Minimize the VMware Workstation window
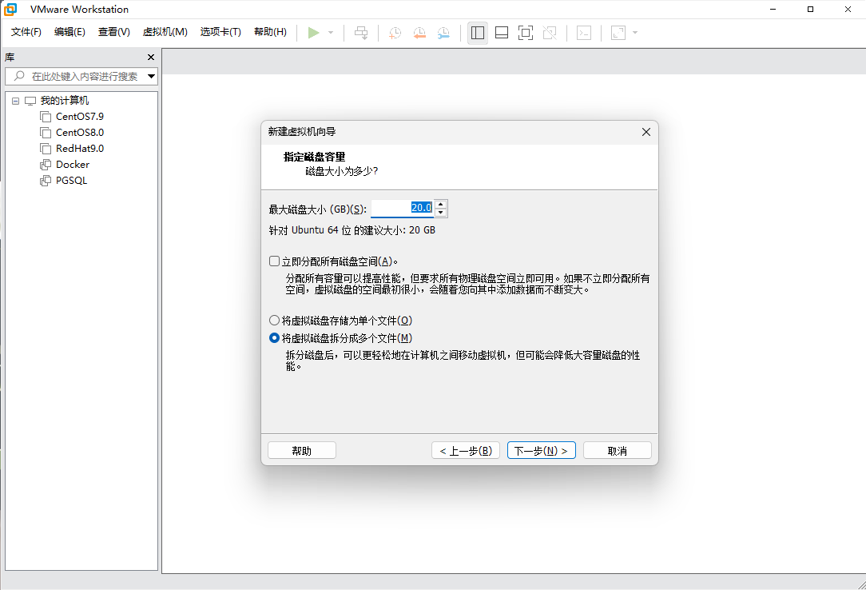Viewport: 866px width, 590px height. click(773, 9)
